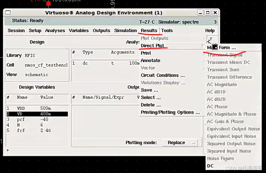Click the transistor icon in side toolbar
The height and width of the screenshot is (173, 266).
(210, 41)
